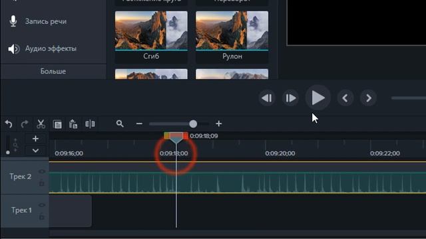Jump to next media with right chevron
Screen dimensions: 426x239
click(x=368, y=98)
